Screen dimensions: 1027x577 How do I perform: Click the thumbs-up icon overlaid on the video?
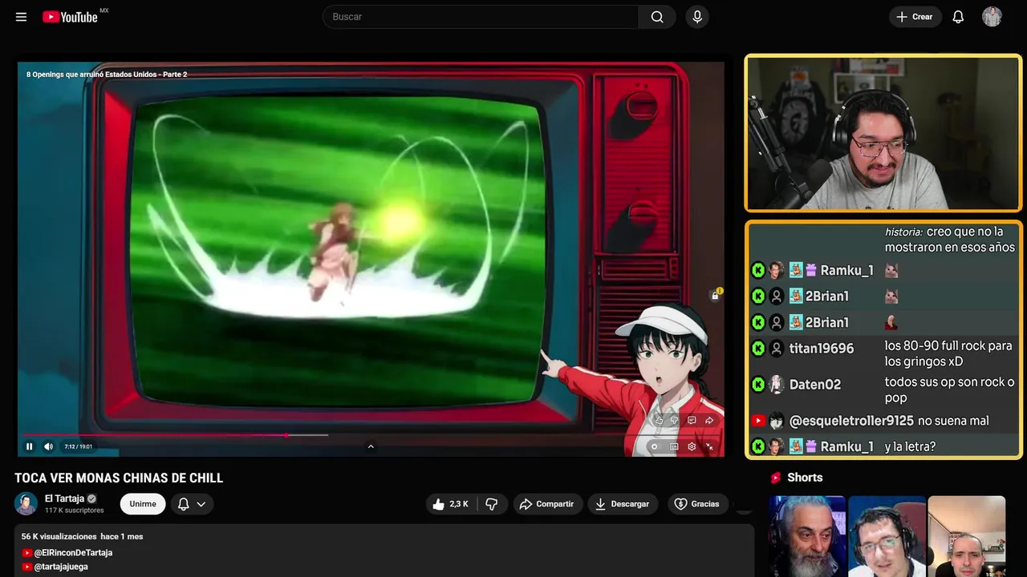click(660, 420)
